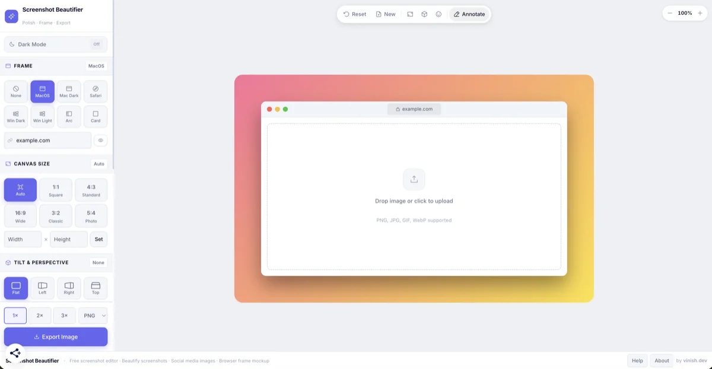Collapse the TILT & PERSPECTIVE section header
The width and height of the screenshot is (712, 369).
(56, 262)
